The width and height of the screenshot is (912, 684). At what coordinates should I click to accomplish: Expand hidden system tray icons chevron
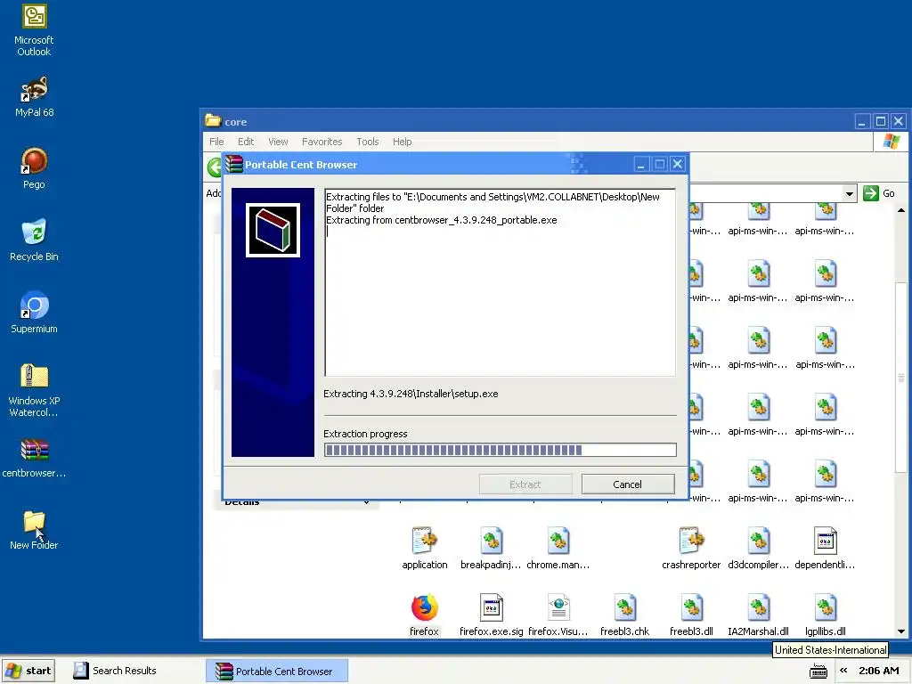[843, 670]
